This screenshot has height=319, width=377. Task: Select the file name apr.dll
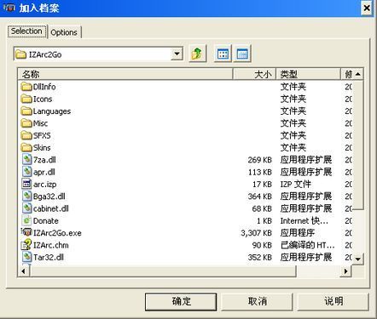coord(44,172)
